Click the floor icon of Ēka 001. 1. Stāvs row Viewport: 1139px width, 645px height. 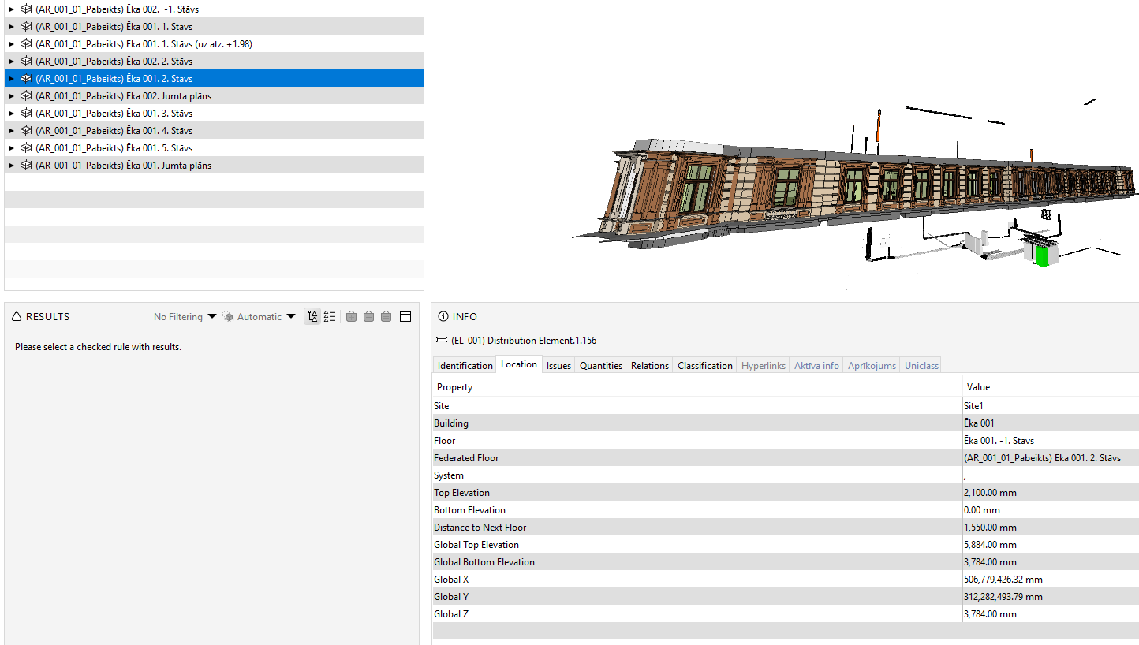pos(26,27)
